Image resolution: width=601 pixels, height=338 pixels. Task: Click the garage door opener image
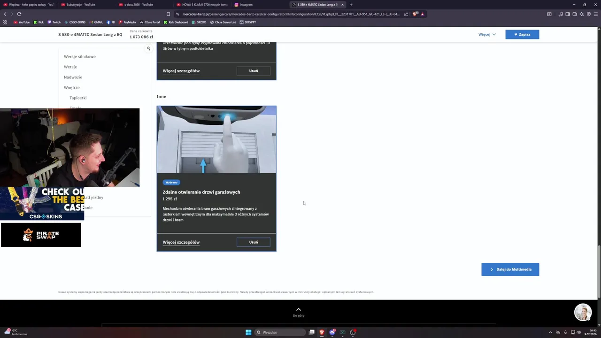216,139
